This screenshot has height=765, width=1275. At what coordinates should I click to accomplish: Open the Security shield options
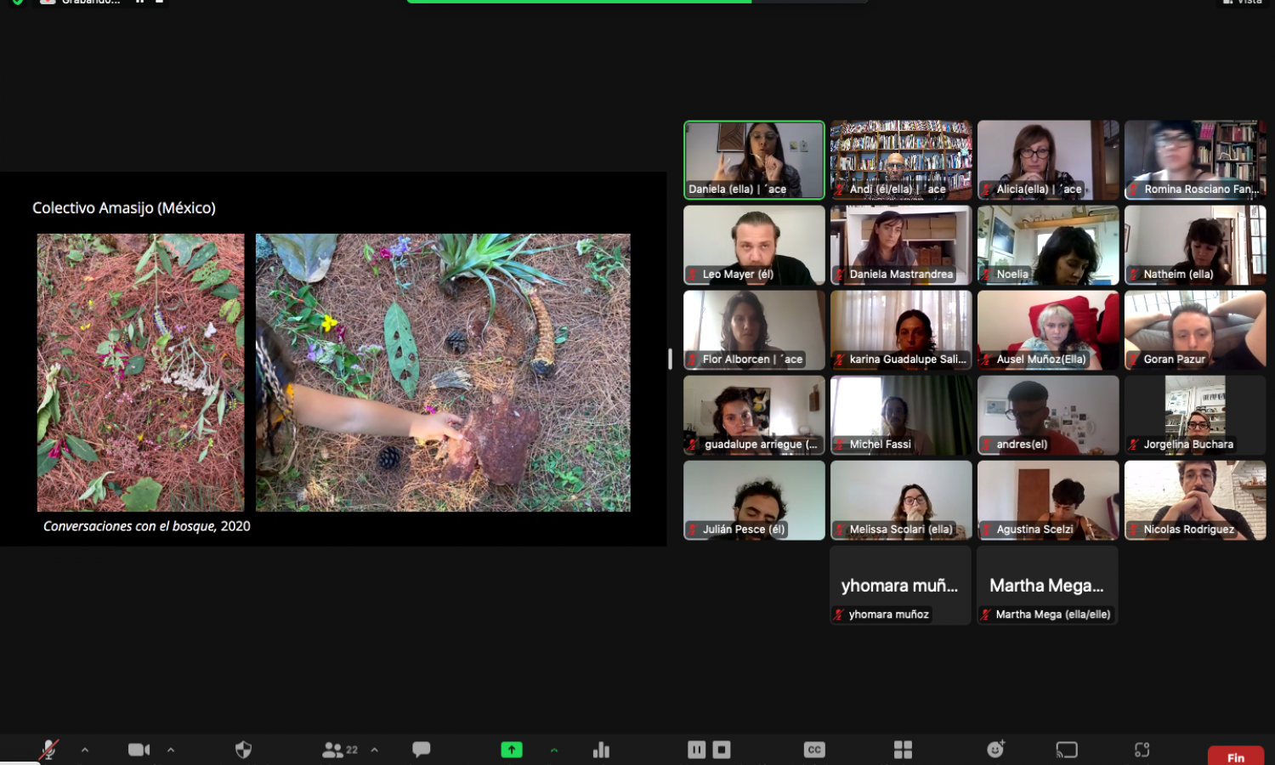(x=243, y=750)
